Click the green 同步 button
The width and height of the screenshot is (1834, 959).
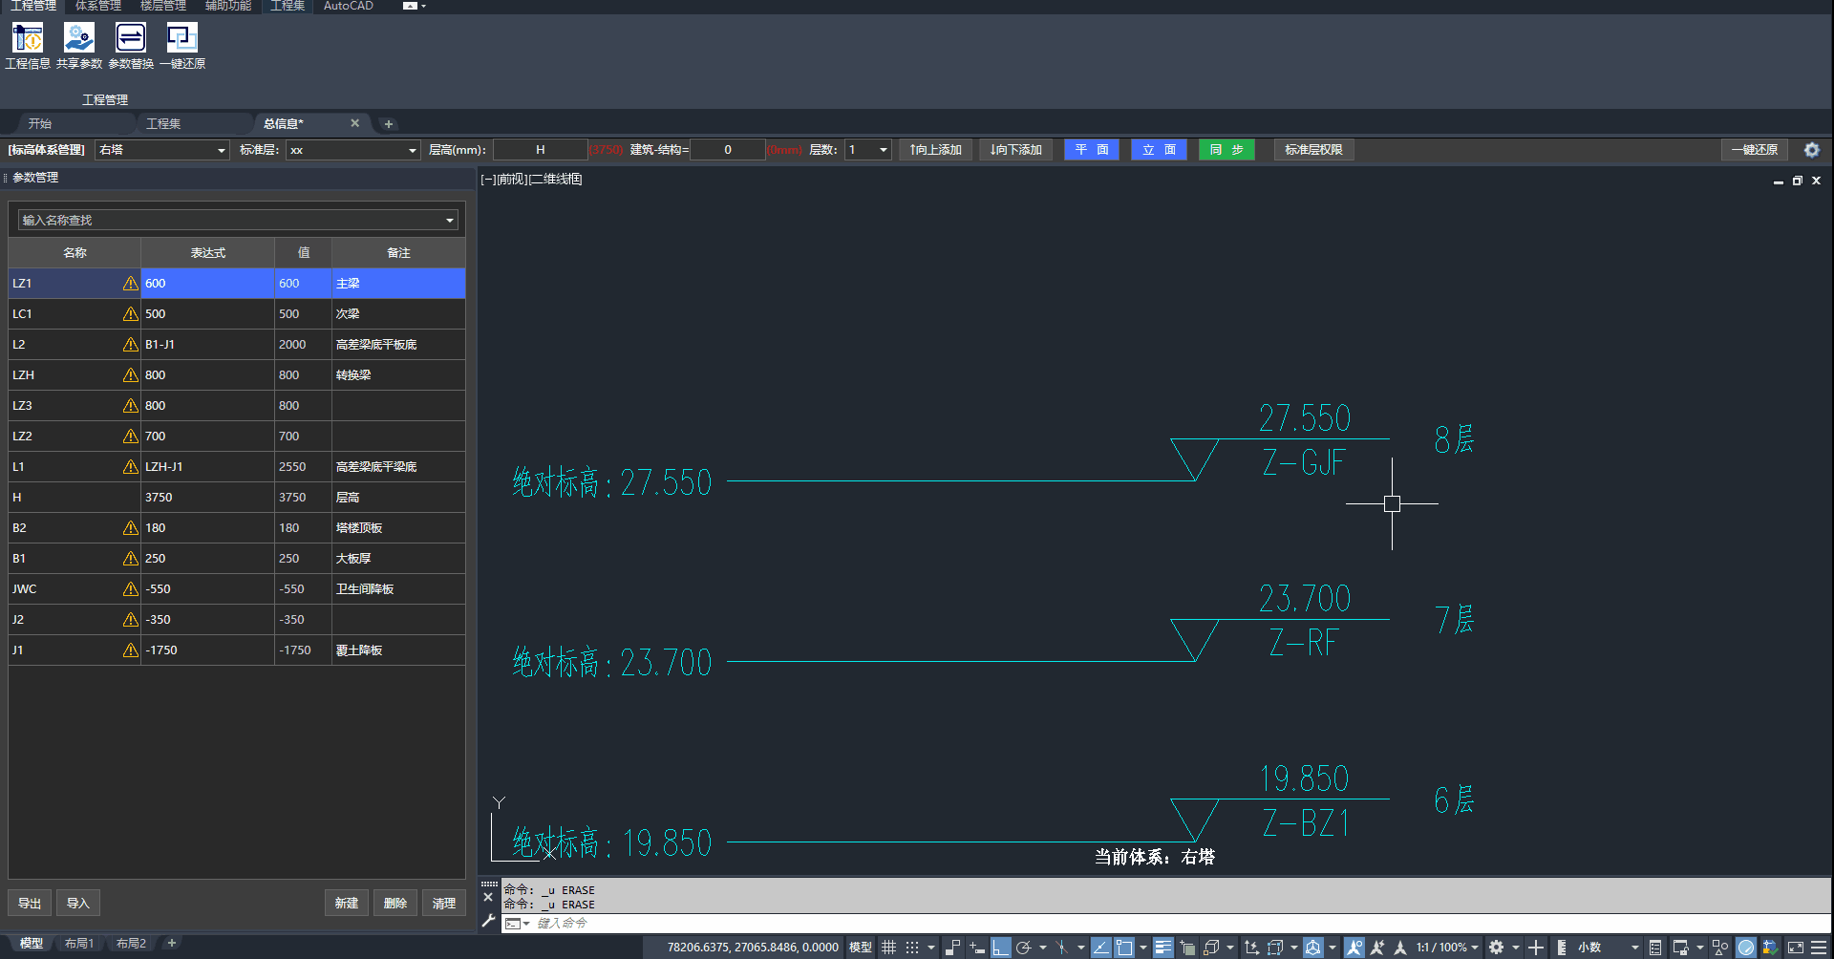tap(1226, 150)
